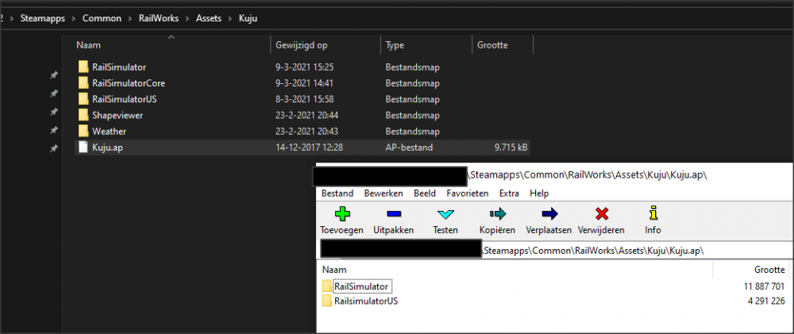The image size is (794, 334).
Task: Click the Kopiëren arrow icon
Action: 497,214
